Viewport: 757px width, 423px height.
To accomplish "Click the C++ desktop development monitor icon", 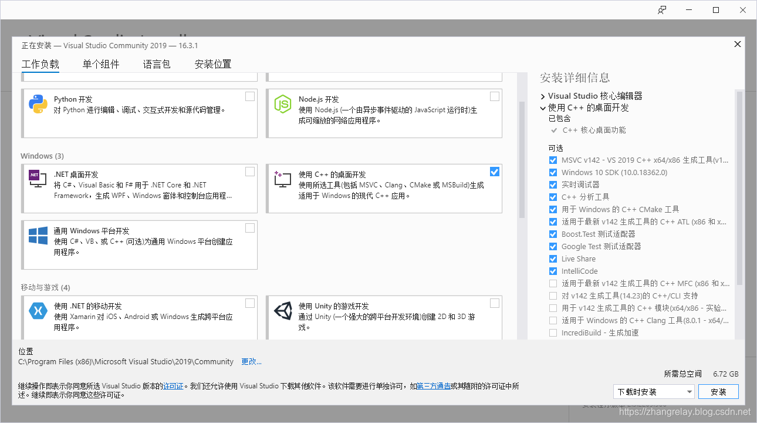I will click(x=283, y=179).
